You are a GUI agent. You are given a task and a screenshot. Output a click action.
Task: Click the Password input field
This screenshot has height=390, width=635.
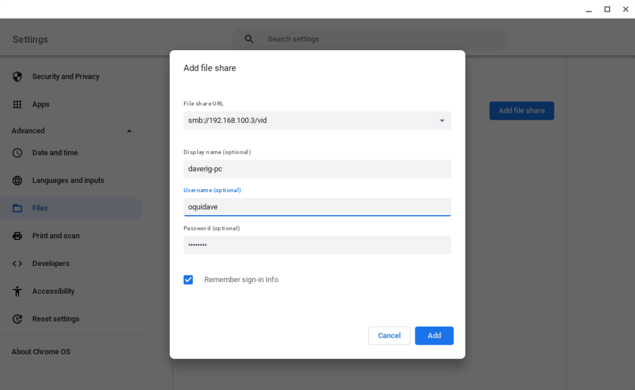point(317,245)
